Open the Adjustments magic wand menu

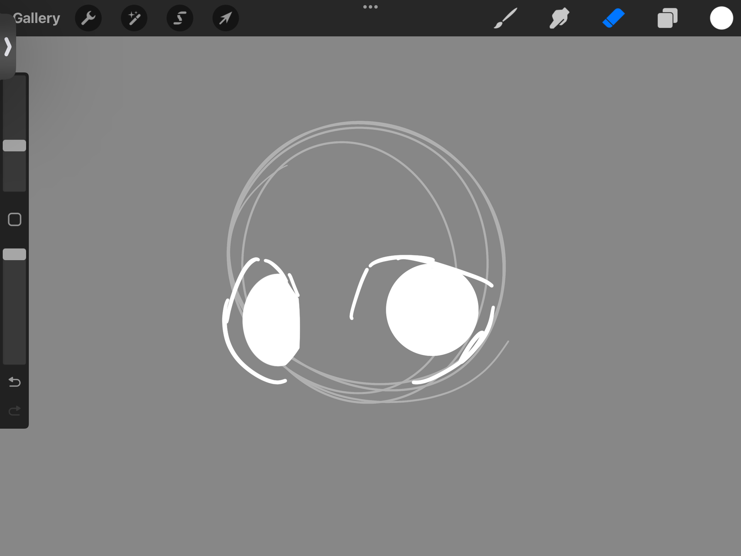[134, 18]
